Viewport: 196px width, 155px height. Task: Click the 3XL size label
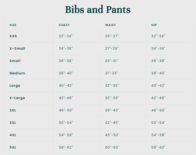(13, 123)
